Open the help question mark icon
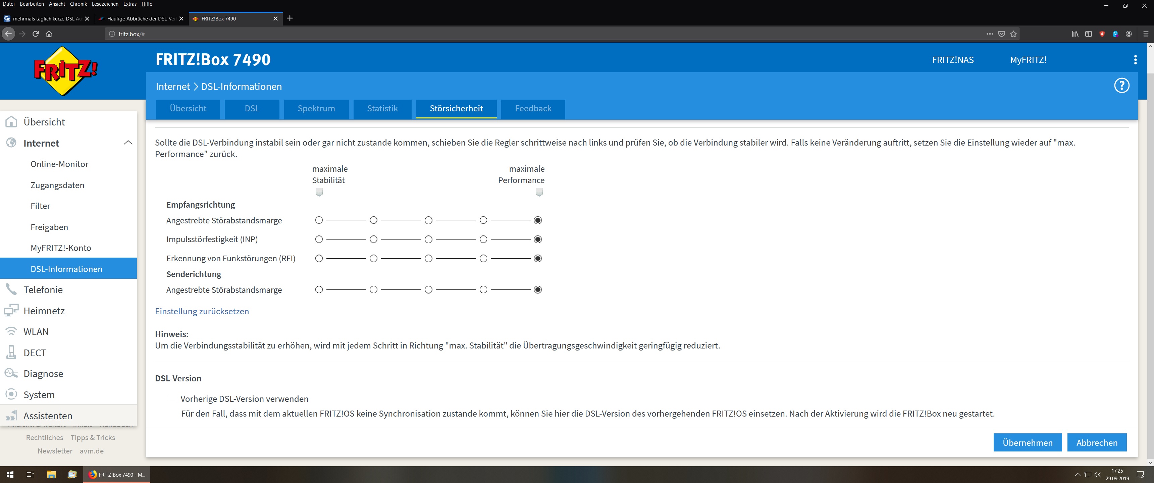The width and height of the screenshot is (1154, 483). (x=1121, y=86)
